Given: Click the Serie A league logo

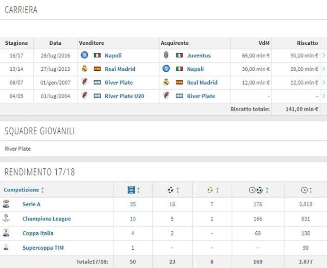Looking at the screenshot, I should coord(6,204).
